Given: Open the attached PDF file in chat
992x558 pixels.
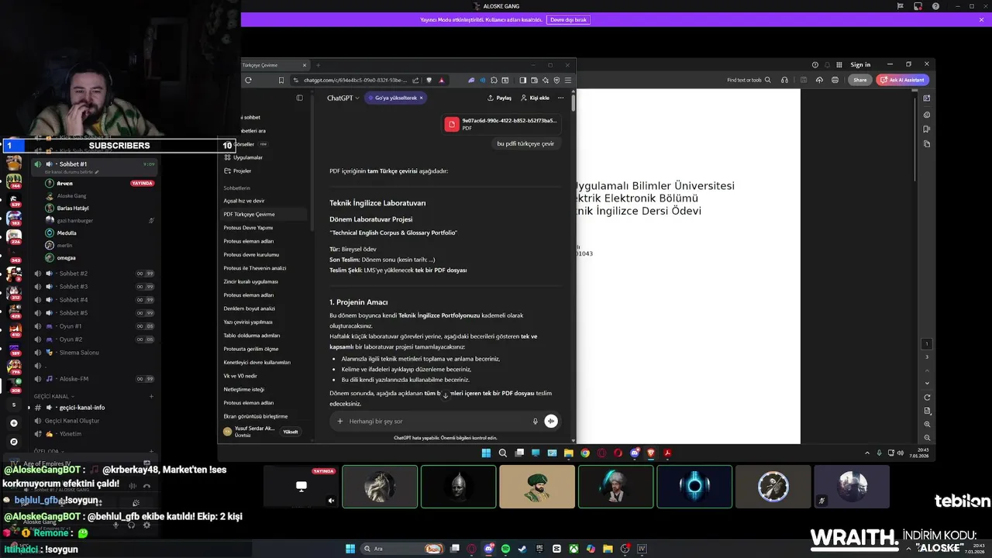Looking at the screenshot, I should [x=501, y=124].
